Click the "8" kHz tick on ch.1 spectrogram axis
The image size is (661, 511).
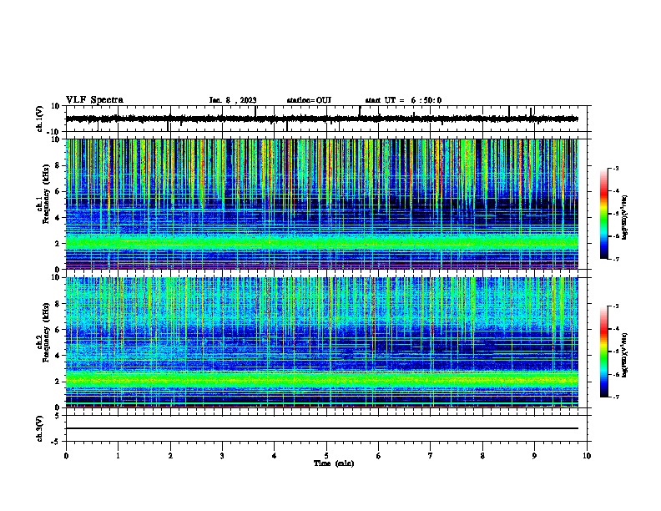[x=58, y=165]
